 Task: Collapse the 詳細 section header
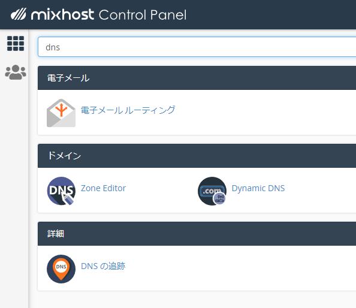(197, 234)
